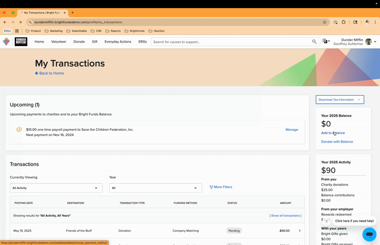This screenshot has height=245, width=380.
Task: Click the Funding Method column header
Action: click(x=185, y=203)
